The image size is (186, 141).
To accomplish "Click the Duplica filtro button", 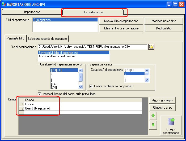I will pyautogui.click(x=164, y=28).
